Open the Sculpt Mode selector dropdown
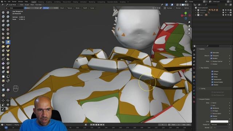Viewport: 233px width, 131px height. pos(12,5)
